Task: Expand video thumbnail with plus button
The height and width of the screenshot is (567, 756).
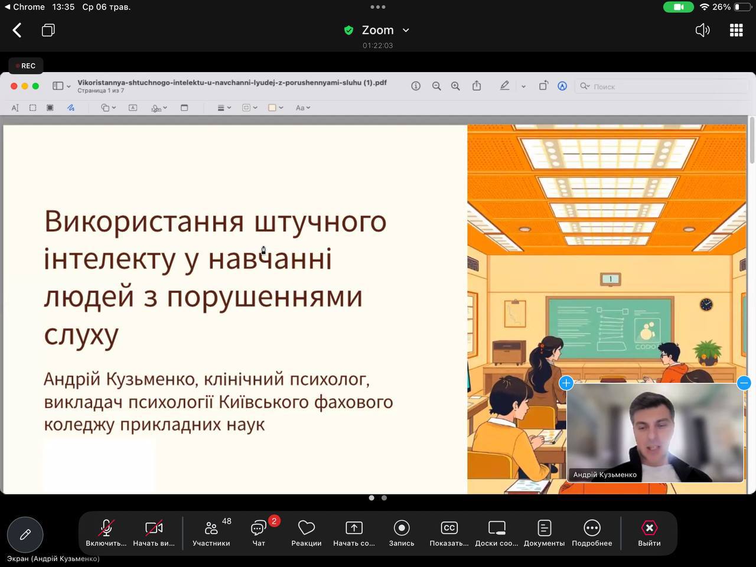Action: click(566, 383)
